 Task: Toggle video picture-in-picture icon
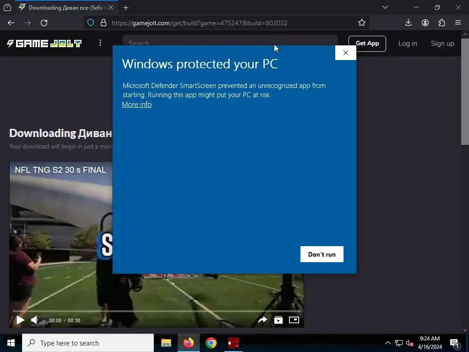(294, 320)
